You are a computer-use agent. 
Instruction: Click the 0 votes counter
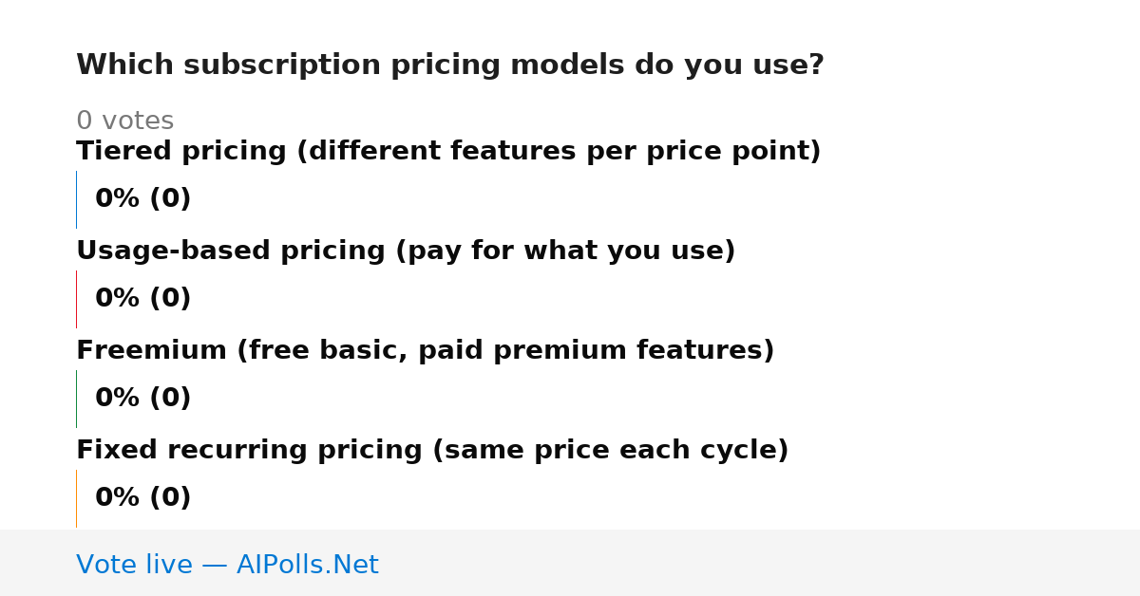(124, 121)
